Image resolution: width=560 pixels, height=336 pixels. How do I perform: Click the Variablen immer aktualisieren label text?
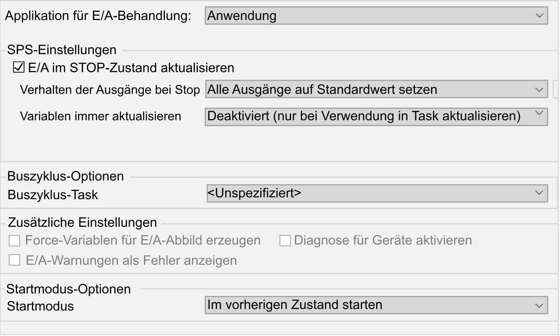pos(101,117)
